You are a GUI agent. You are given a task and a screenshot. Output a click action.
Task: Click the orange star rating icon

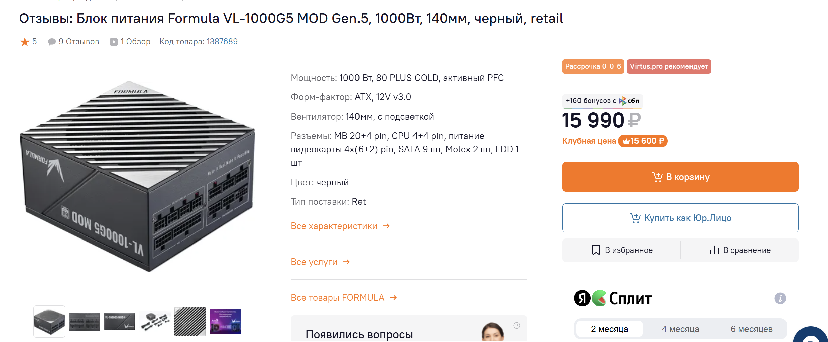[25, 42]
